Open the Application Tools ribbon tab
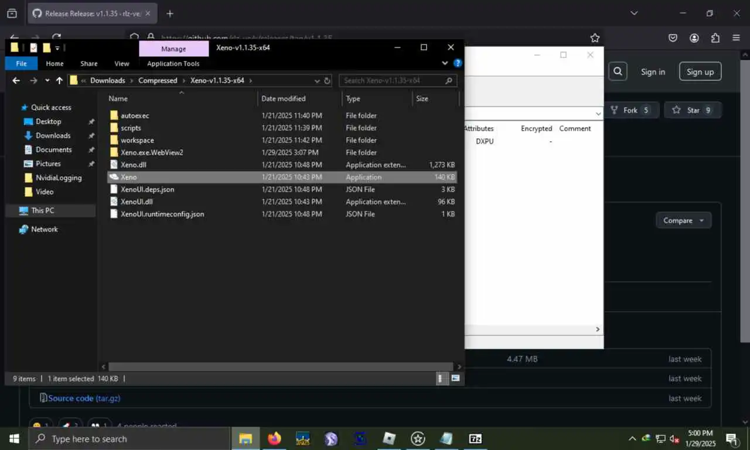750x450 pixels. 173,63
